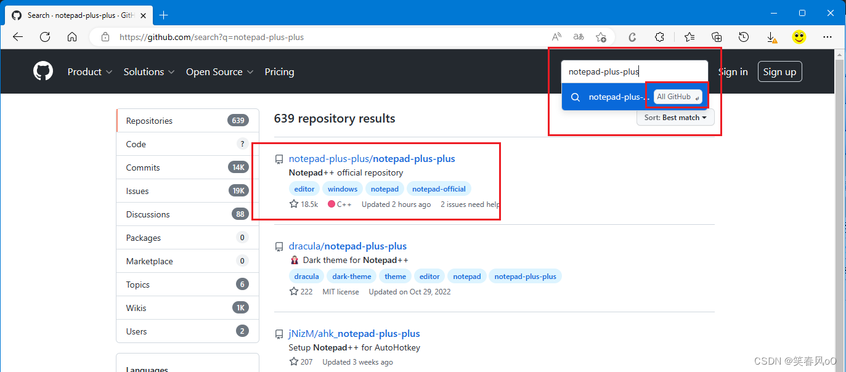Viewport: 846px width, 372px height.
Task: Click the page vertical scrollbar
Action: tap(839, 209)
